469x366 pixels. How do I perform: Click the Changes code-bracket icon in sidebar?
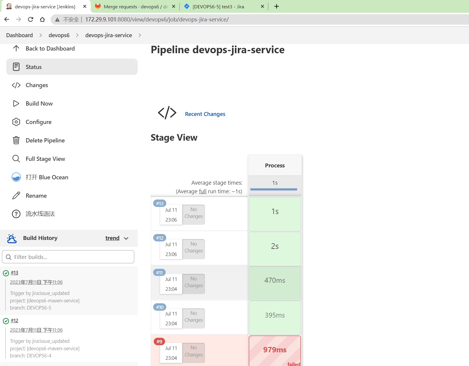click(16, 85)
